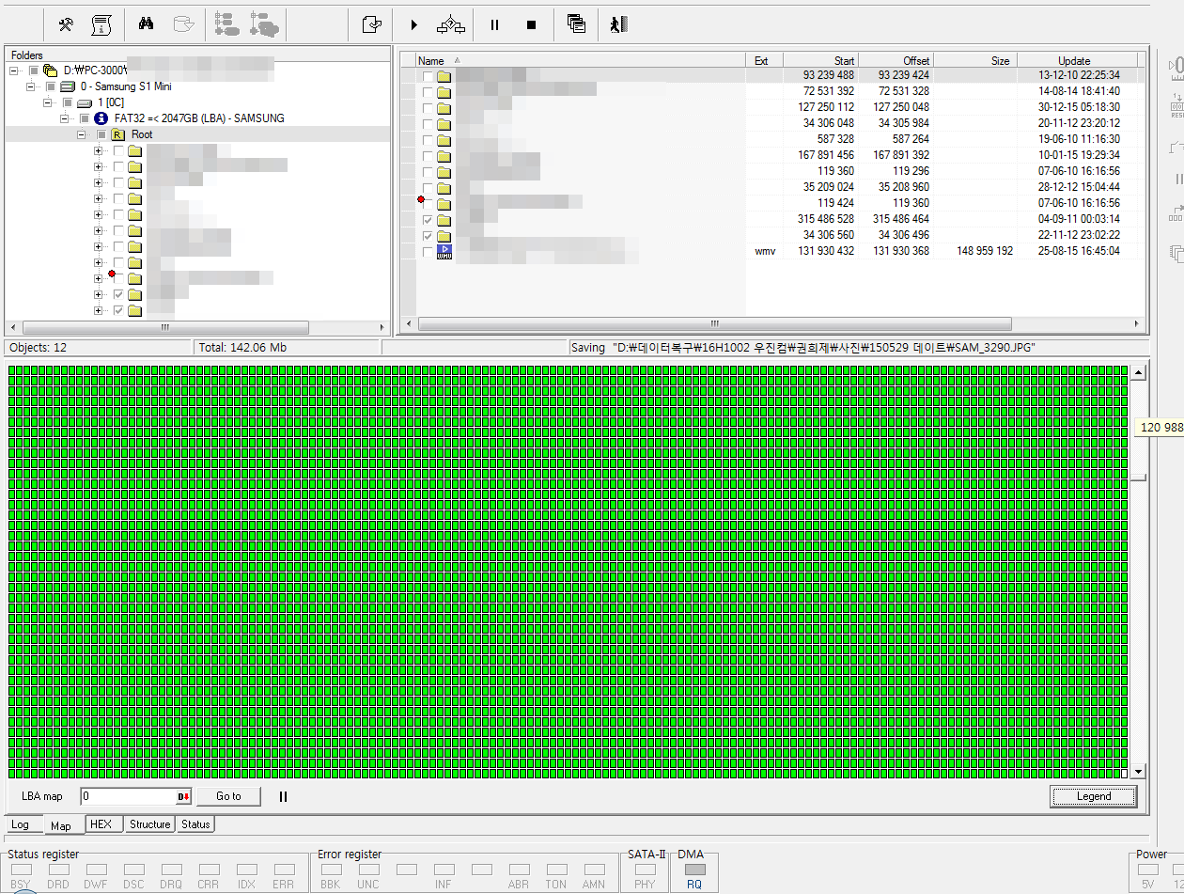Image resolution: width=1184 pixels, height=894 pixels.
Task: Click the binoculars search icon
Action: [146, 25]
